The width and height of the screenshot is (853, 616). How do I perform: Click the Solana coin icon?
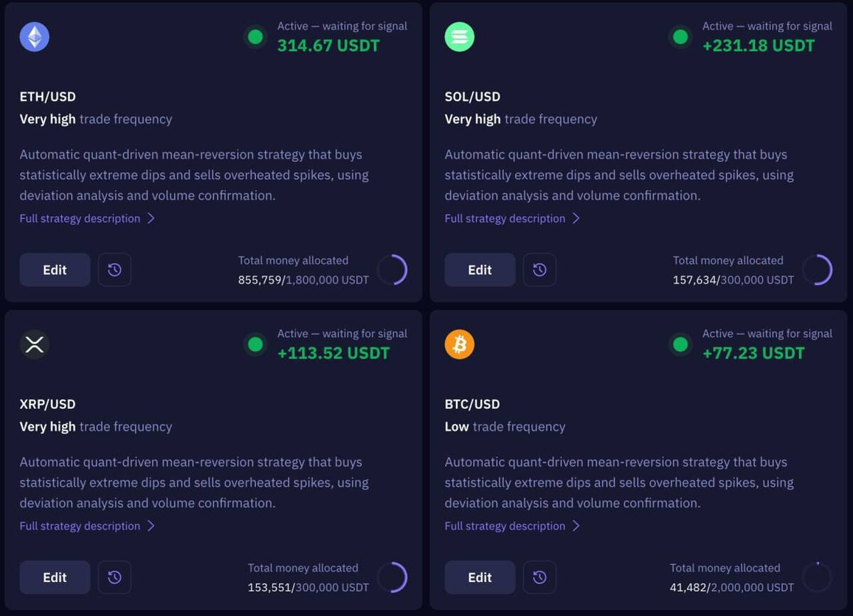(459, 37)
